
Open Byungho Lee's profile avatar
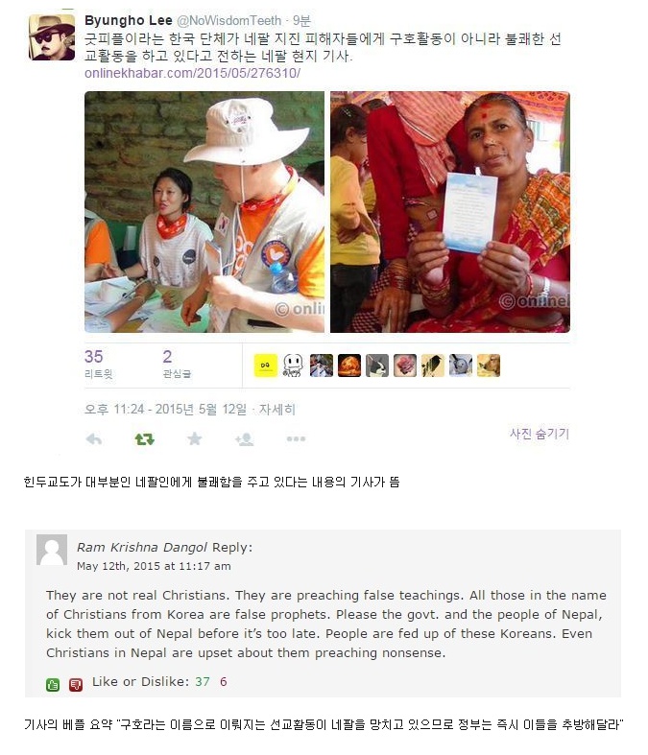coord(52,37)
